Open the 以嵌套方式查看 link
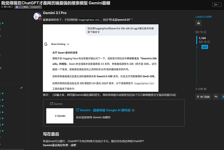Image resolution: width=224 pixels, height=150 pixels. 203,17
